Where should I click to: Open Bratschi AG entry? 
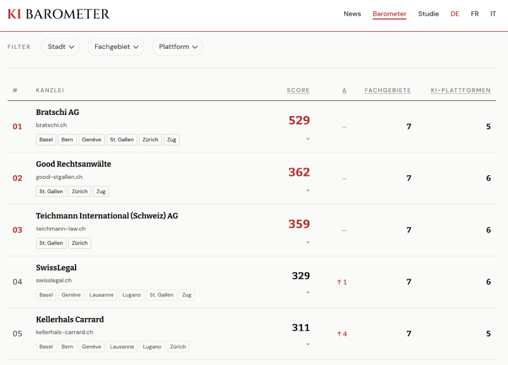(x=58, y=112)
